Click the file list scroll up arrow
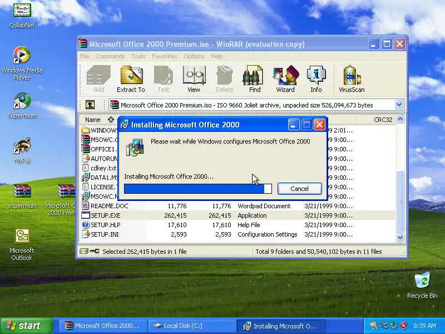Image resolution: width=445 pixels, height=334 pixels. (x=400, y=119)
